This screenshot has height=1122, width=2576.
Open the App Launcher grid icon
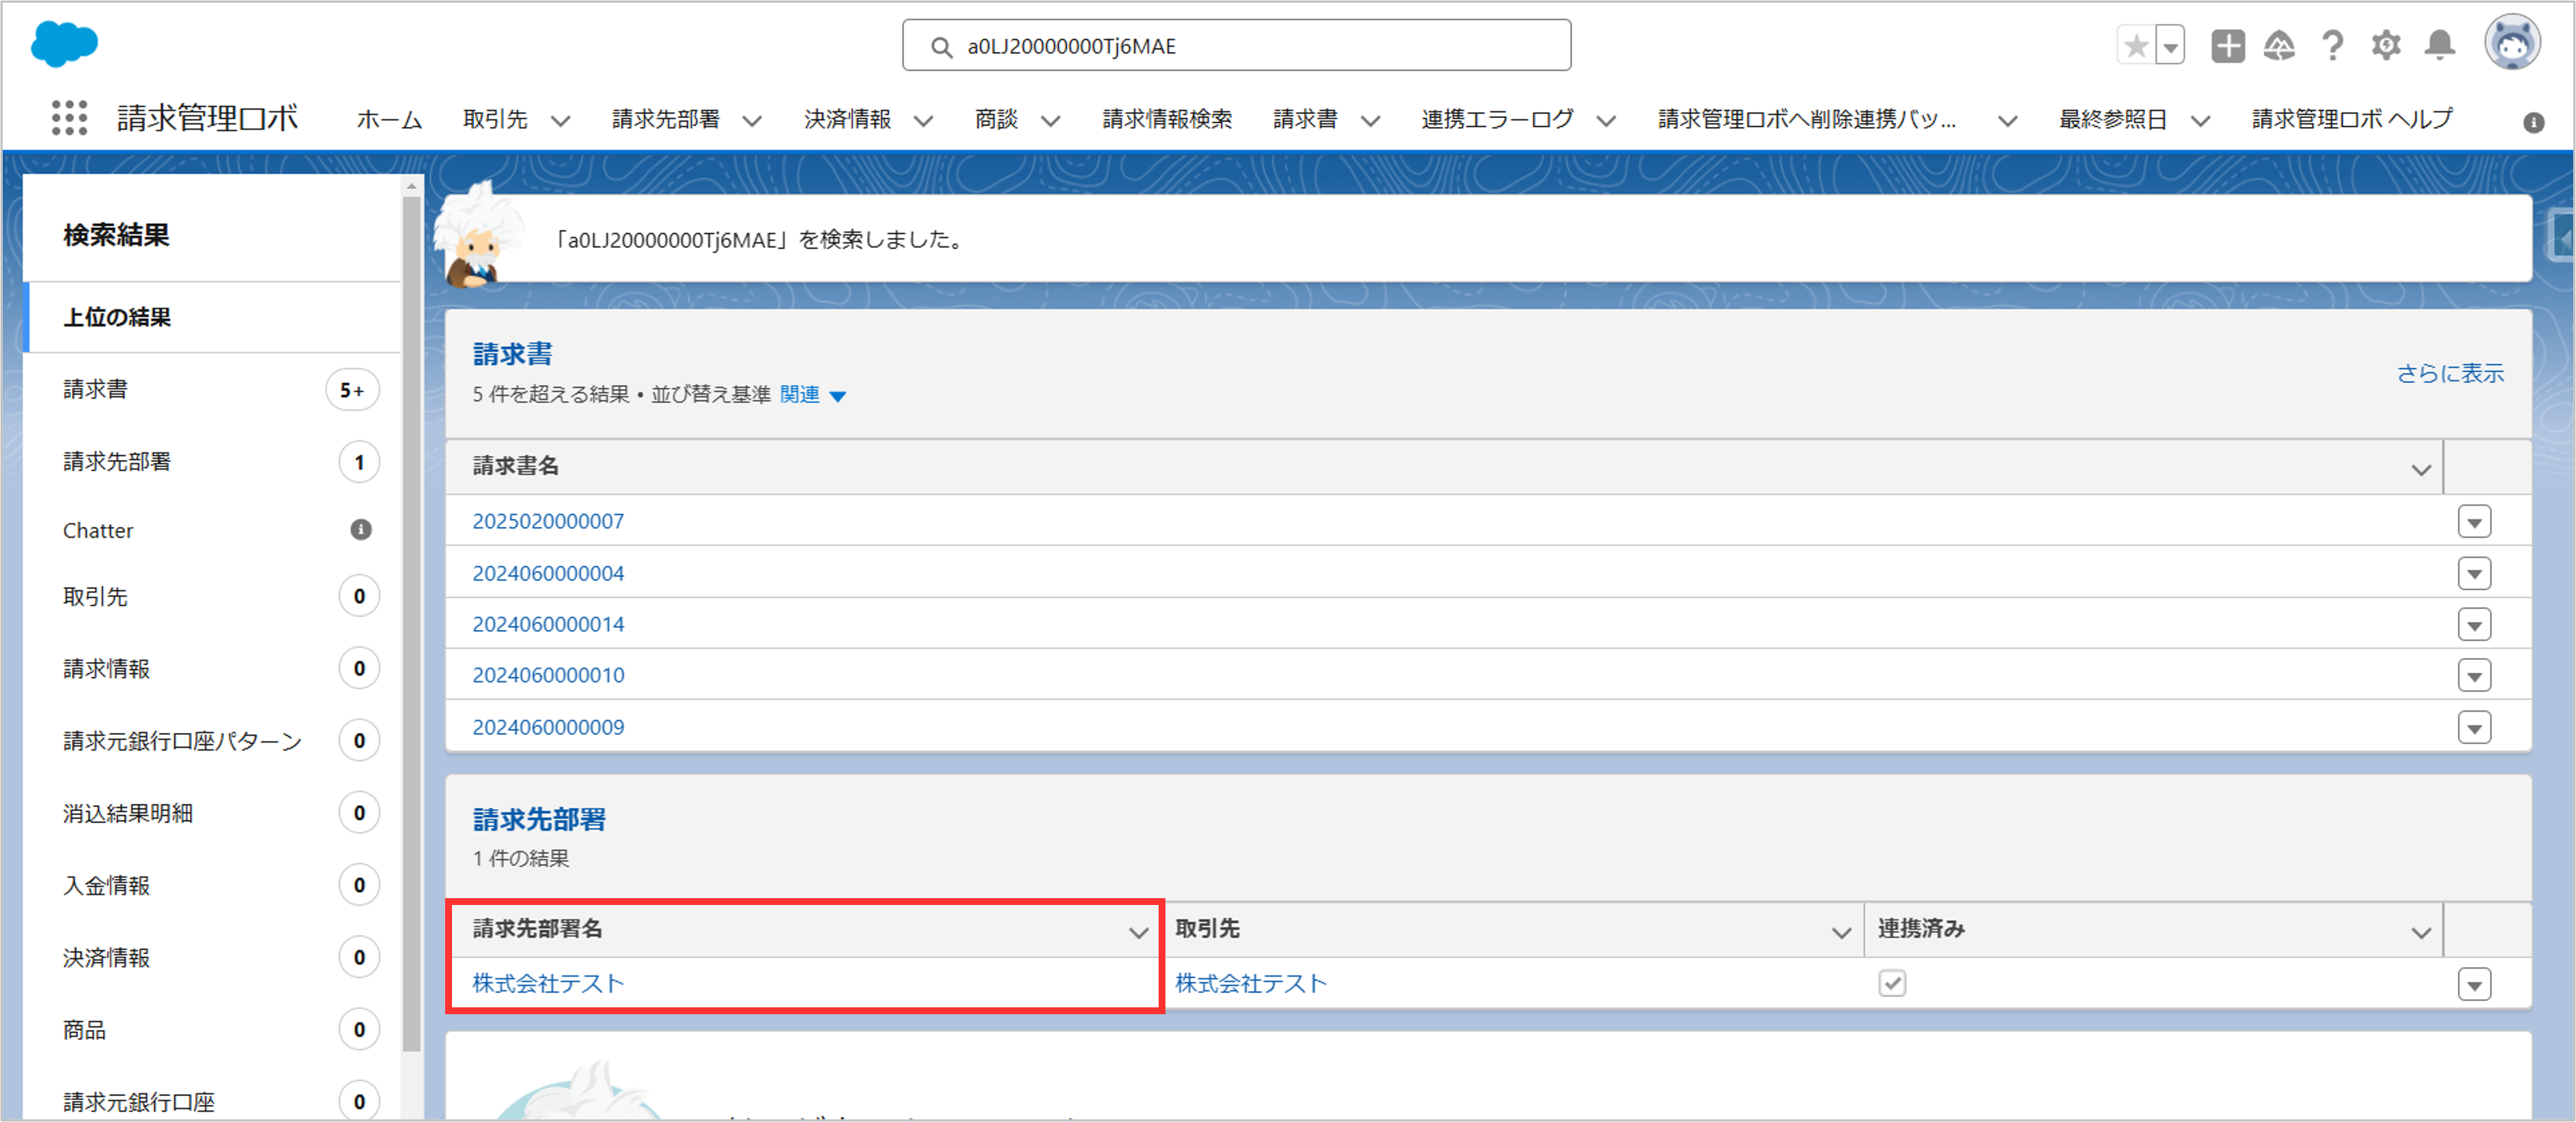[69, 118]
